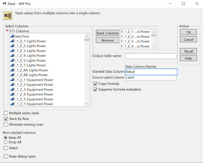Select F_1_Z_4: ...ts Power in stacked list
This screenshot has width=203, height=163.
[135, 46]
